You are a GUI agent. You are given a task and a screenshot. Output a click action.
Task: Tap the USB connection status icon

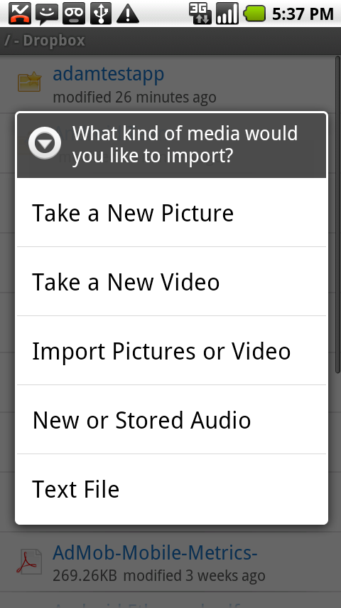point(101,14)
